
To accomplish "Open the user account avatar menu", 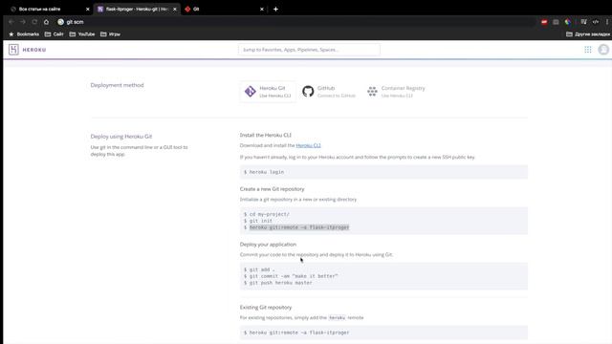I will point(603,50).
